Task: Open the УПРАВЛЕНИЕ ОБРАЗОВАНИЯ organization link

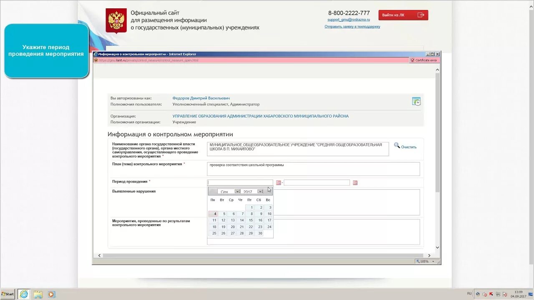Action: pos(261,116)
